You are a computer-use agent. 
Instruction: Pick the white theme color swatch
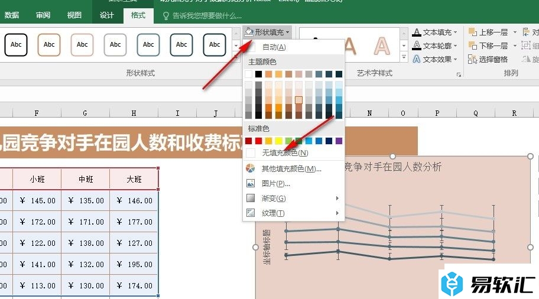pyautogui.click(x=249, y=74)
